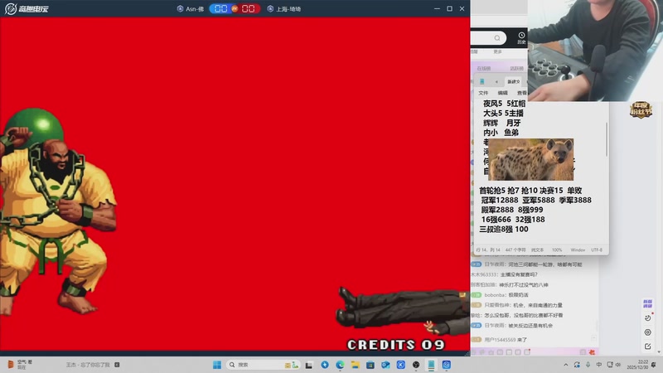Open the 更多 tab in the browser panel

coord(498,51)
